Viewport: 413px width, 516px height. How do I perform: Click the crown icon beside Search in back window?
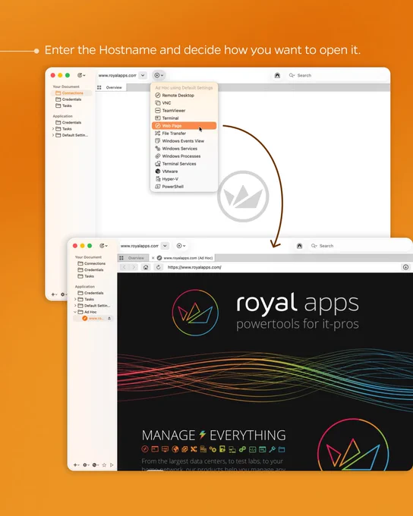point(277,75)
